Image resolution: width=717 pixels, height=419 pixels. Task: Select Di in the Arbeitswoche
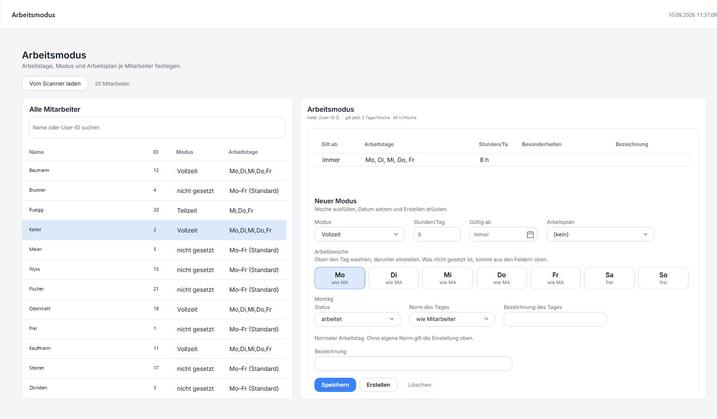pyautogui.click(x=394, y=278)
